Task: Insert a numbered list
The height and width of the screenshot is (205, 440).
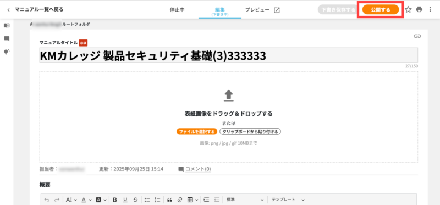Action: (158, 200)
